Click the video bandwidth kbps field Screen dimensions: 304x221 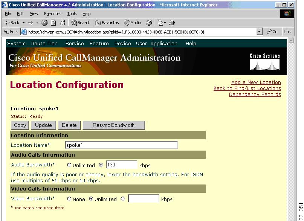(144, 198)
